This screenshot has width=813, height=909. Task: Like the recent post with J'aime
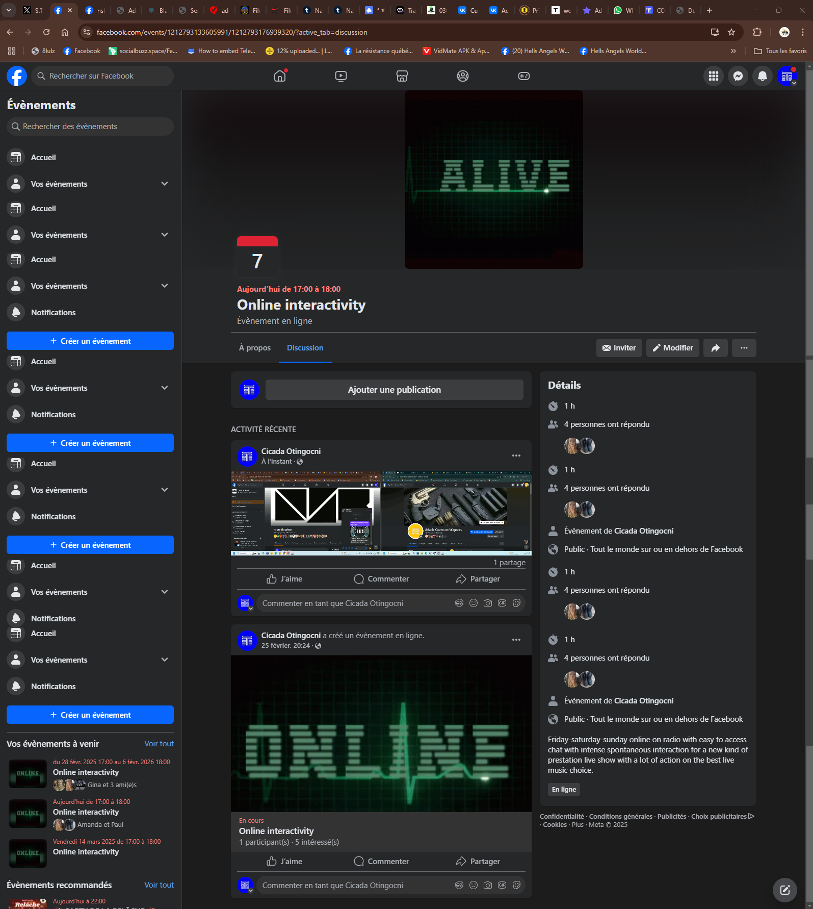(x=284, y=578)
